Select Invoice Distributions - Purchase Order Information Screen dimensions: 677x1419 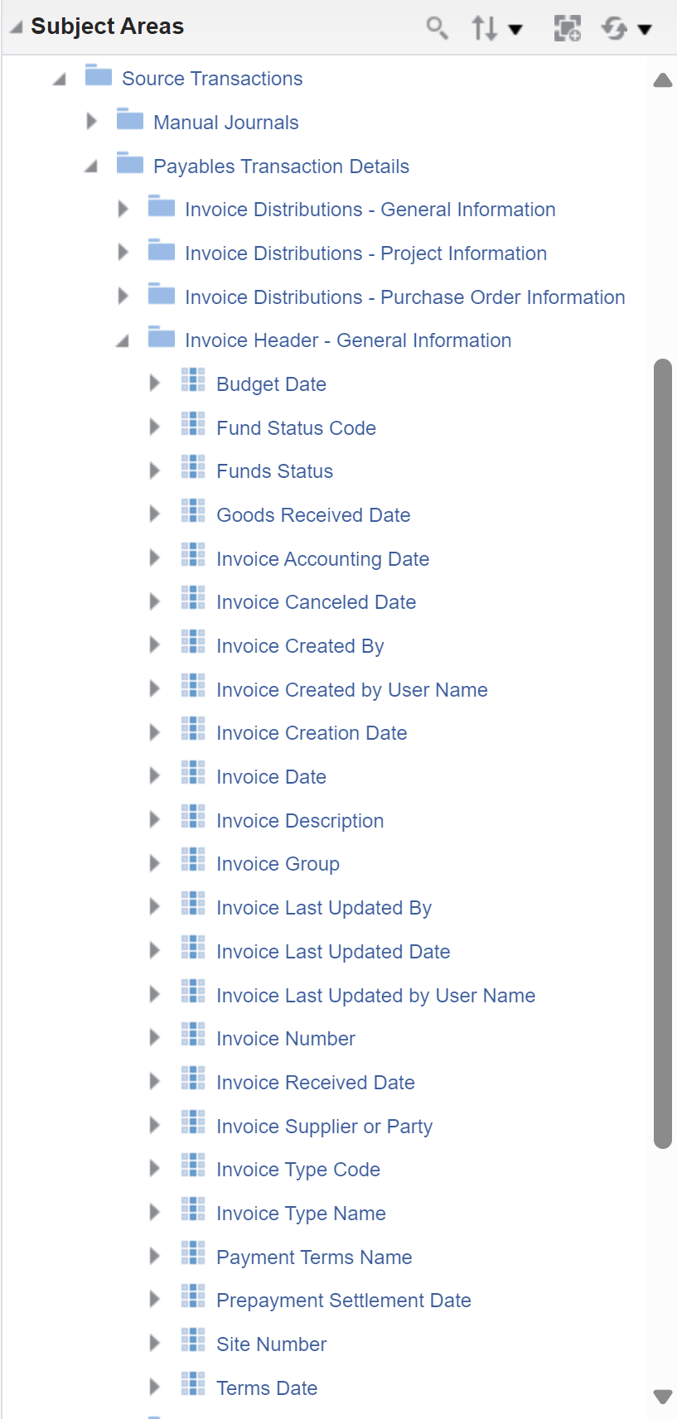[x=404, y=297]
